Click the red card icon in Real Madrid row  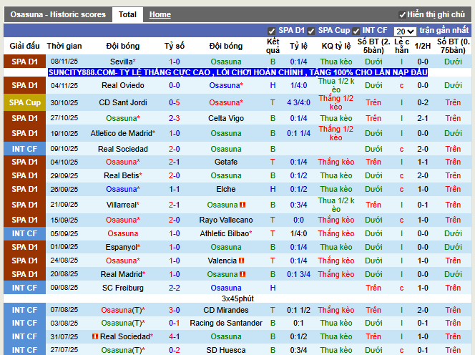(243, 274)
